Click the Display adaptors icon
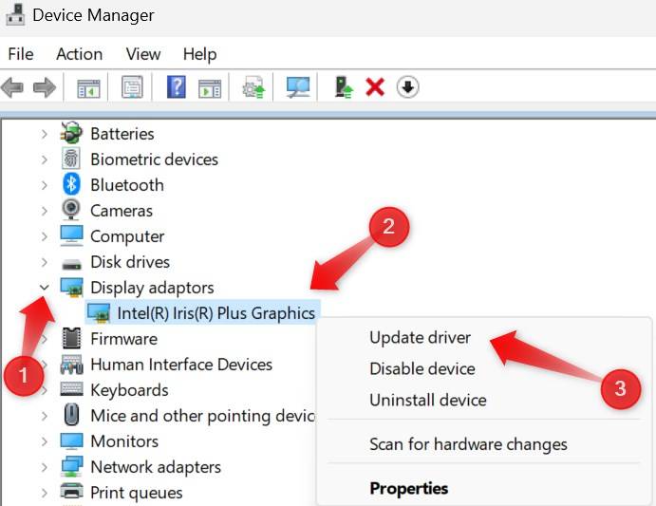656x506 pixels. click(71, 288)
